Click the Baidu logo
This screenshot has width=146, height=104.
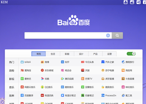74,20
